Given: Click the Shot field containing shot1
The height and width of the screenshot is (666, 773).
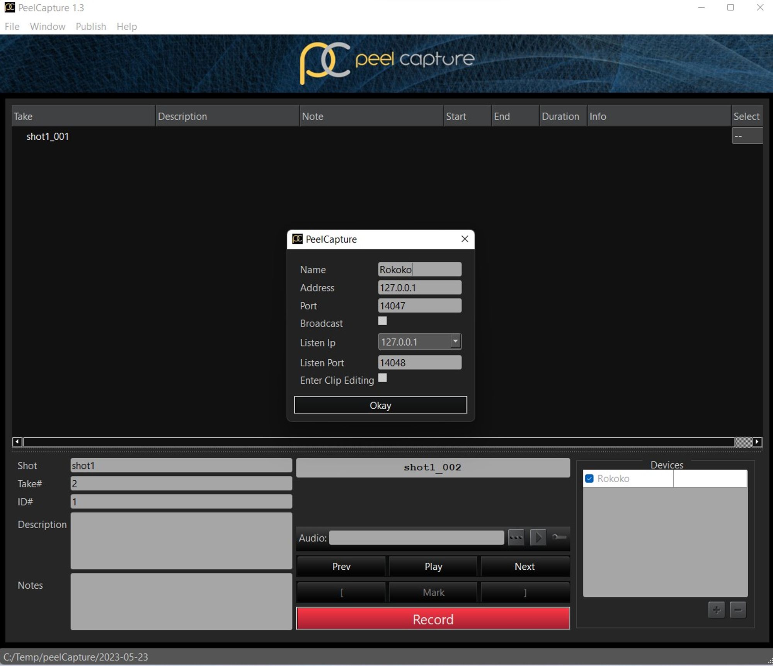Looking at the screenshot, I should point(181,465).
